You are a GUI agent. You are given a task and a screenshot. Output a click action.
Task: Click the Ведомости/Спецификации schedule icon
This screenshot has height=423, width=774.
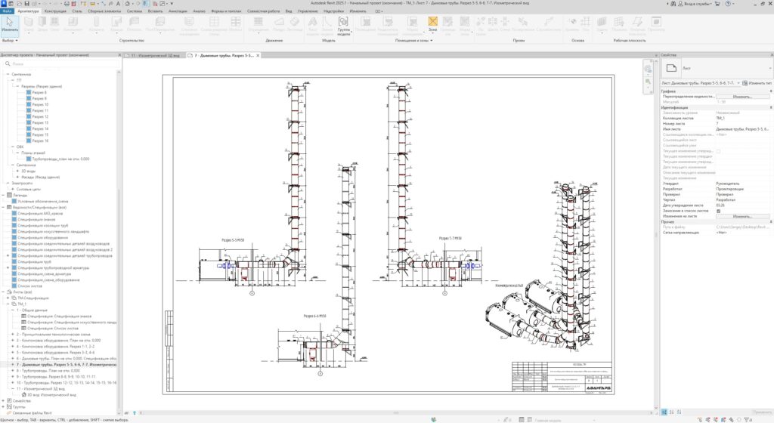click(9, 208)
